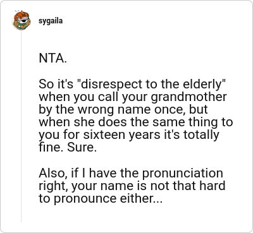Image resolution: width=253 pixels, height=233 pixels.
Task: Click the word "grandmother" in the comment
Action: (189, 97)
